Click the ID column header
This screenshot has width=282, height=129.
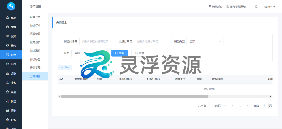point(61,79)
